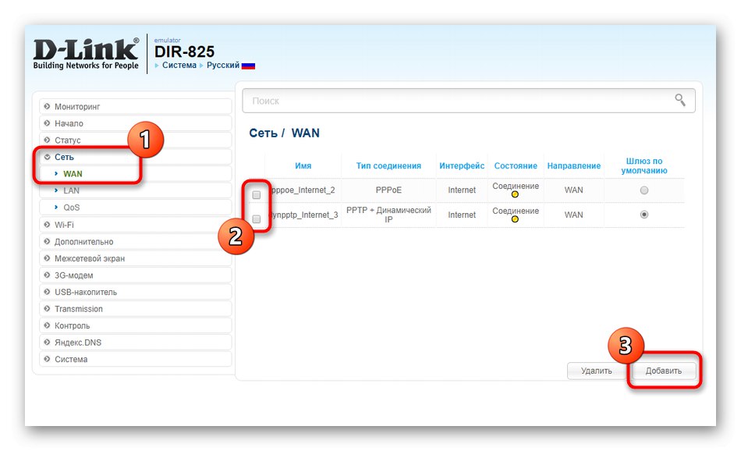The image size is (741, 451).
Task: Click the yellow status dot for dynpptp_Internet_3
Action: coord(515,219)
